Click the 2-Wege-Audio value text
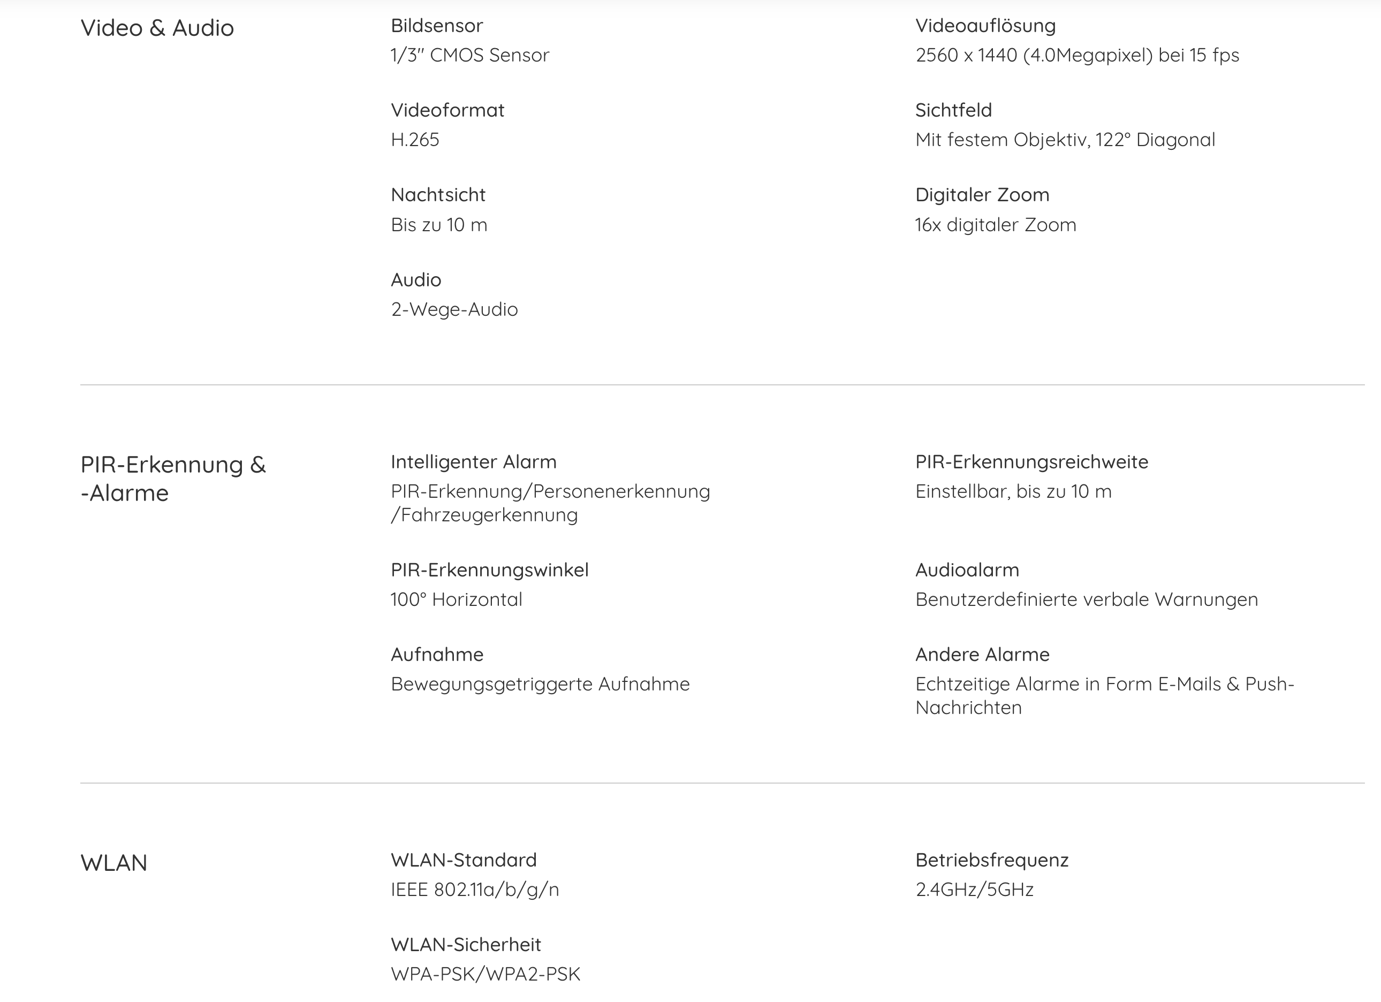 point(453,310)
